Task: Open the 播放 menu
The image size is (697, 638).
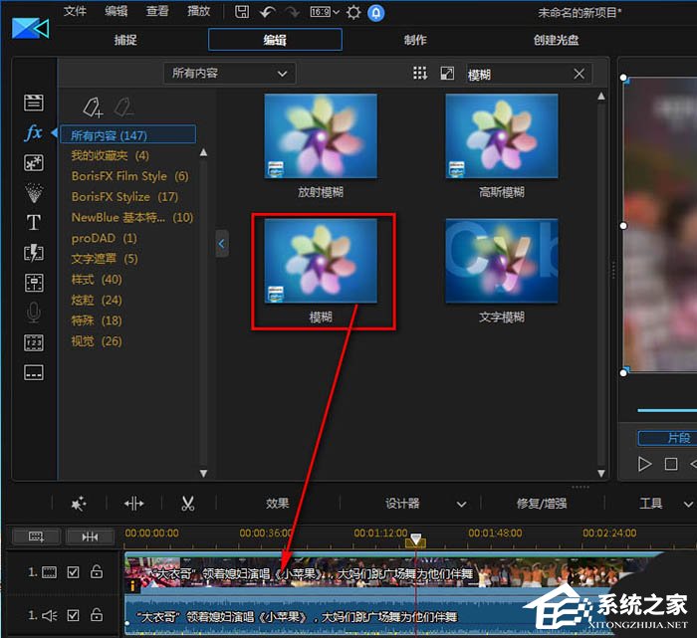Action: [199, 11]
